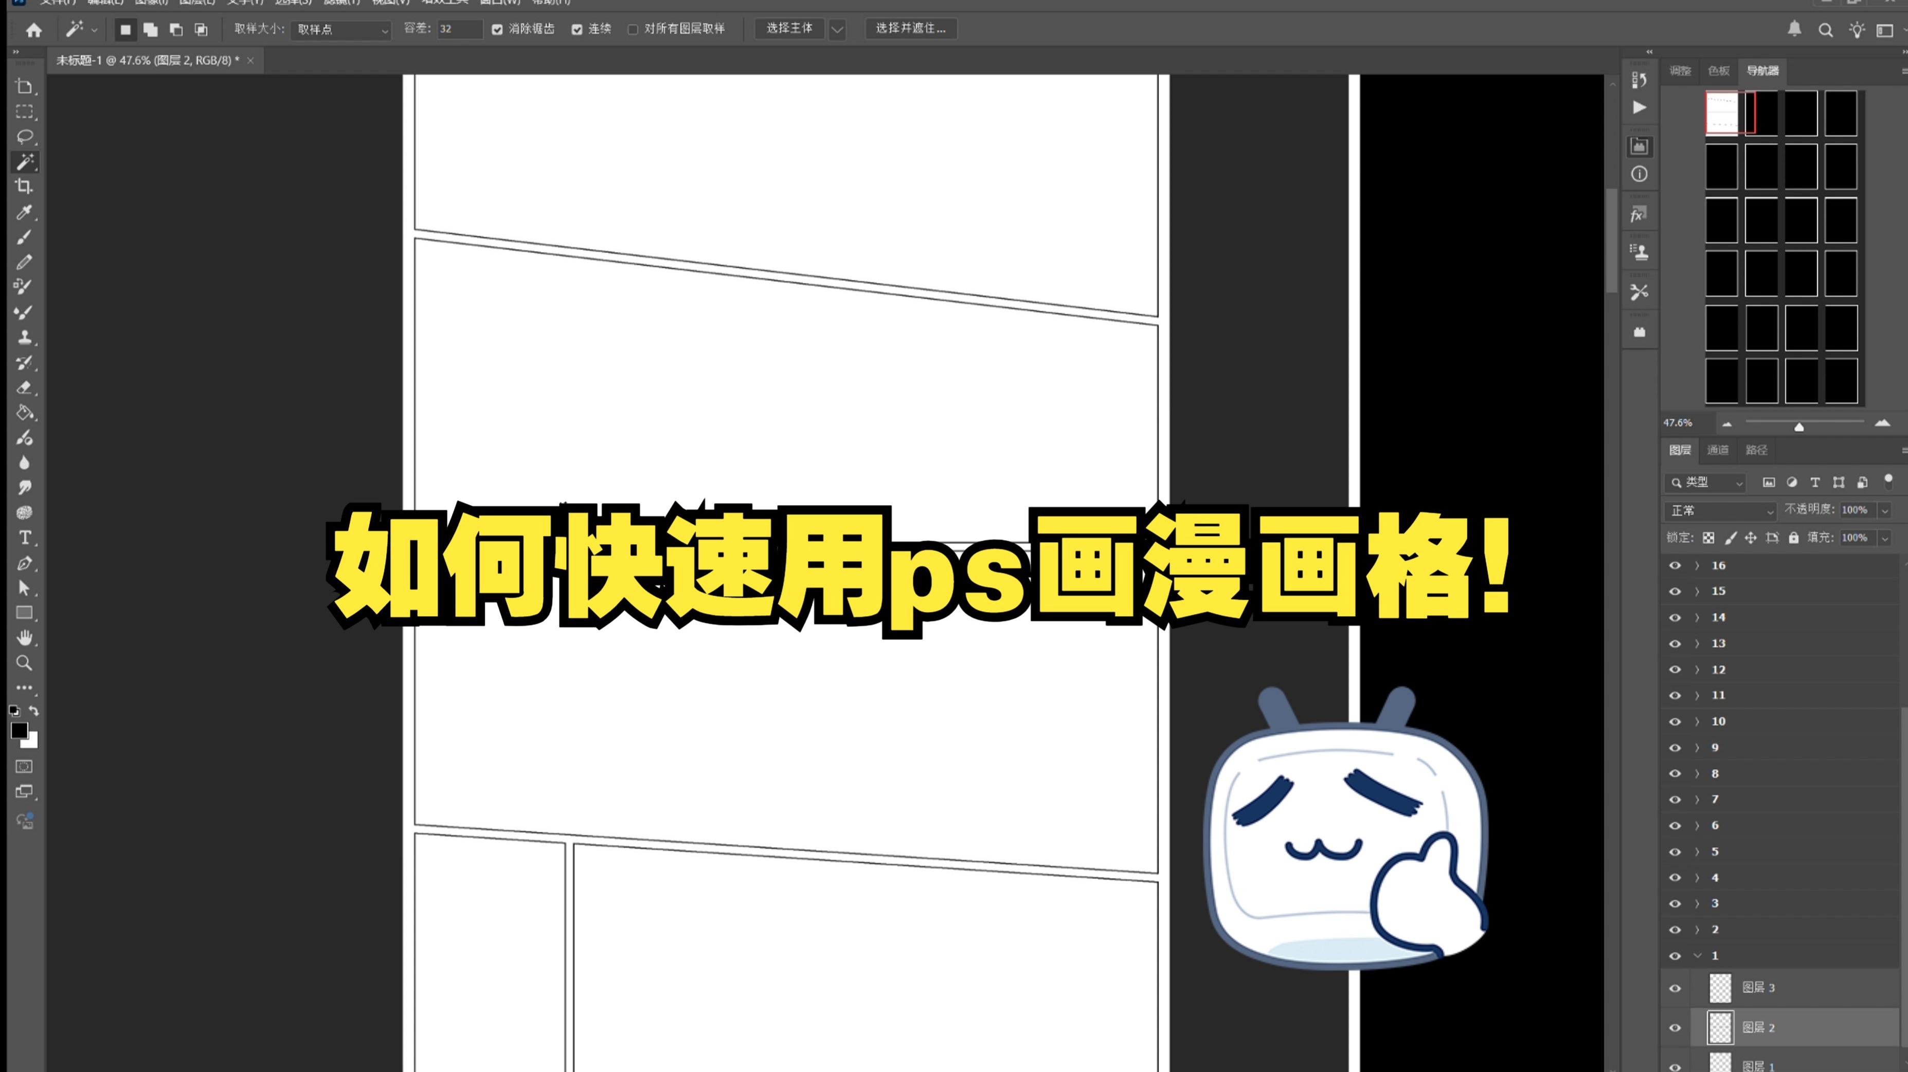Select the Zoom tool
The width and height of the screenshot is (1908, 1072).
coord(25,662)
